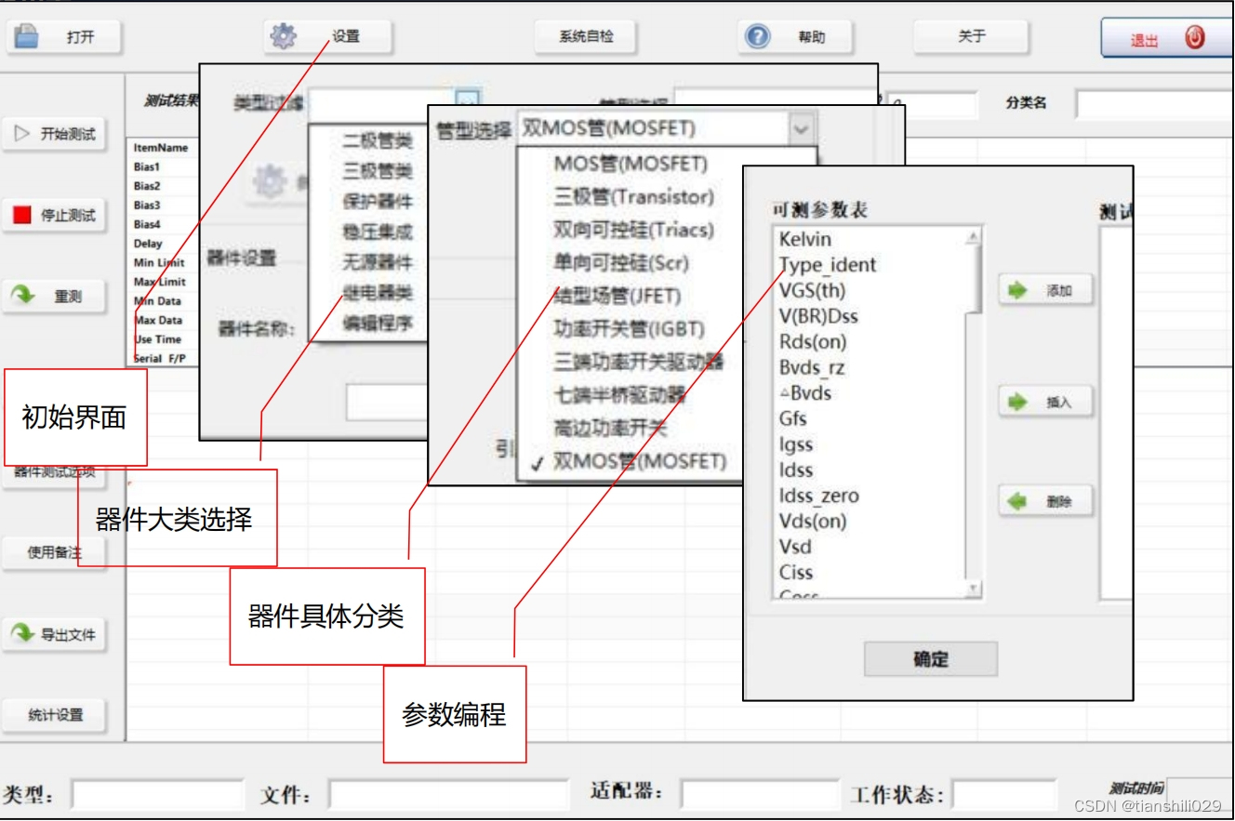Image resolution: width=1235 pixels, height=821 pixels.
Task: Choose 结型场管(JFET) option
Action: pyautogui.click(x=617, y=297)
